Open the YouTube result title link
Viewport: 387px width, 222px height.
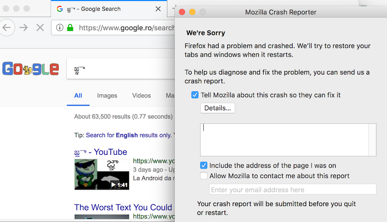[101, 152]
